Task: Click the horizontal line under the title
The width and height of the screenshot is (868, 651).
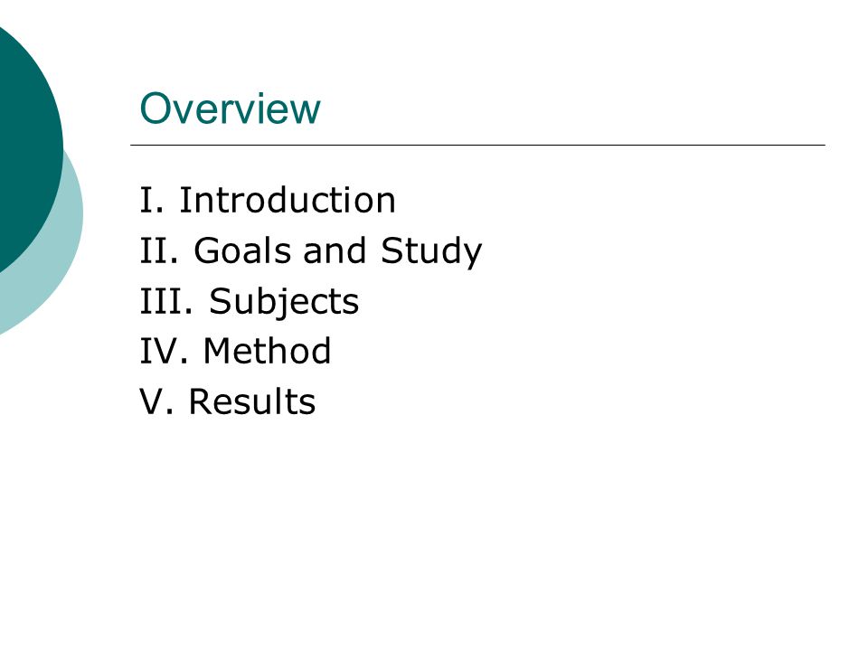Action: [x=477, y=145]
